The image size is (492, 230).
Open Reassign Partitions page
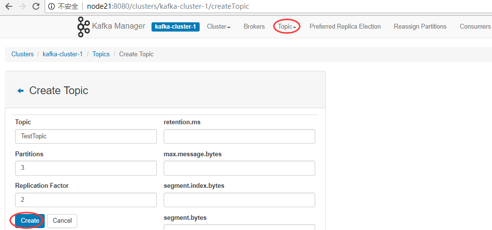[x=420, y=27]
